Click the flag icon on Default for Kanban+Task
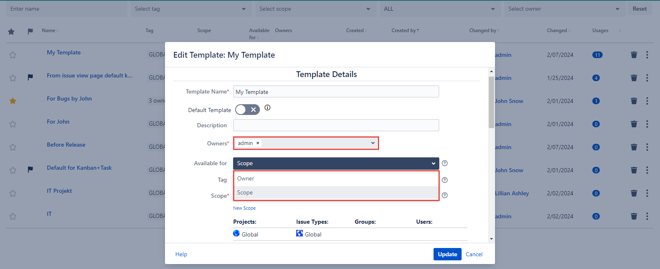 pyautogui.click(x=30, y=169)
